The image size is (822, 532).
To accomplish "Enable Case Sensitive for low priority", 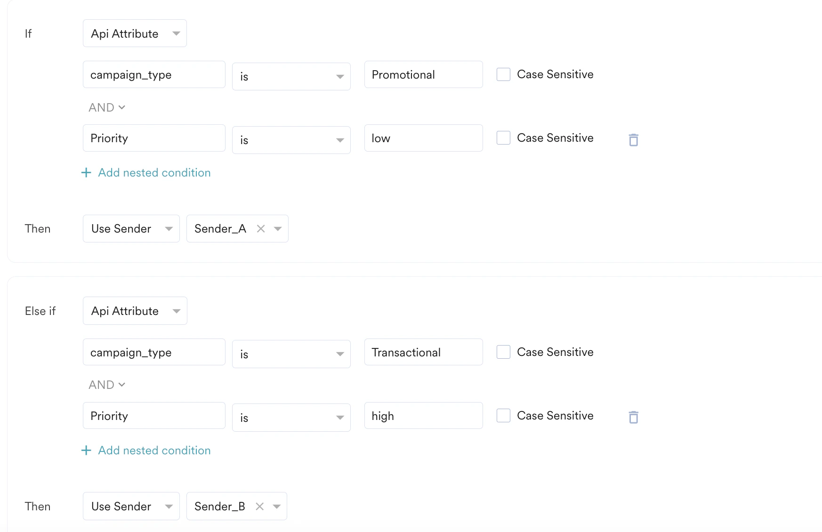I will (503, 138).
